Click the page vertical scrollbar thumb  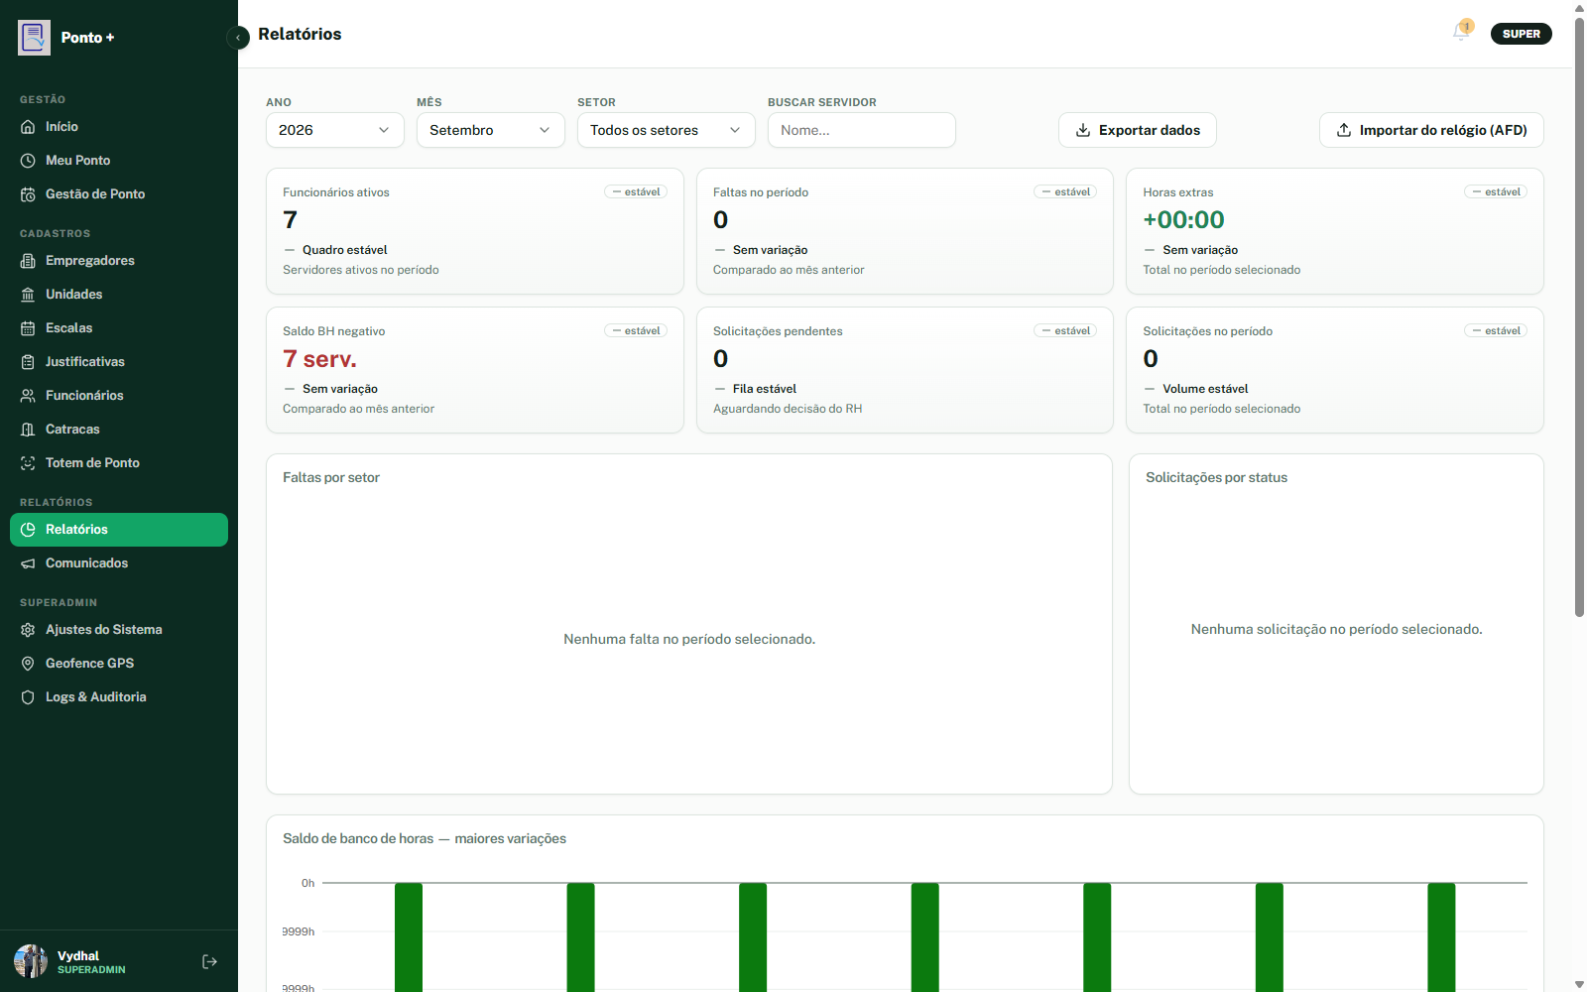coord(1579,317)
